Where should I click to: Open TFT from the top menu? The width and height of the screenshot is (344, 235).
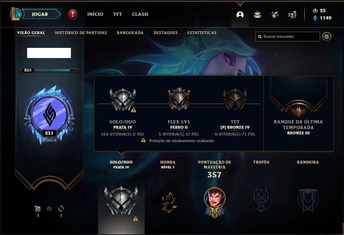point(118,14)
